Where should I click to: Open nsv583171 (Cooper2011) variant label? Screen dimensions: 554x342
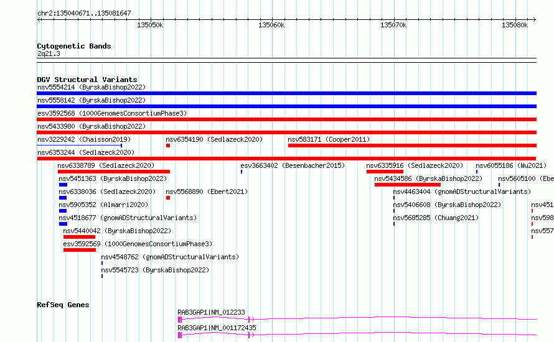pos(329,139)
